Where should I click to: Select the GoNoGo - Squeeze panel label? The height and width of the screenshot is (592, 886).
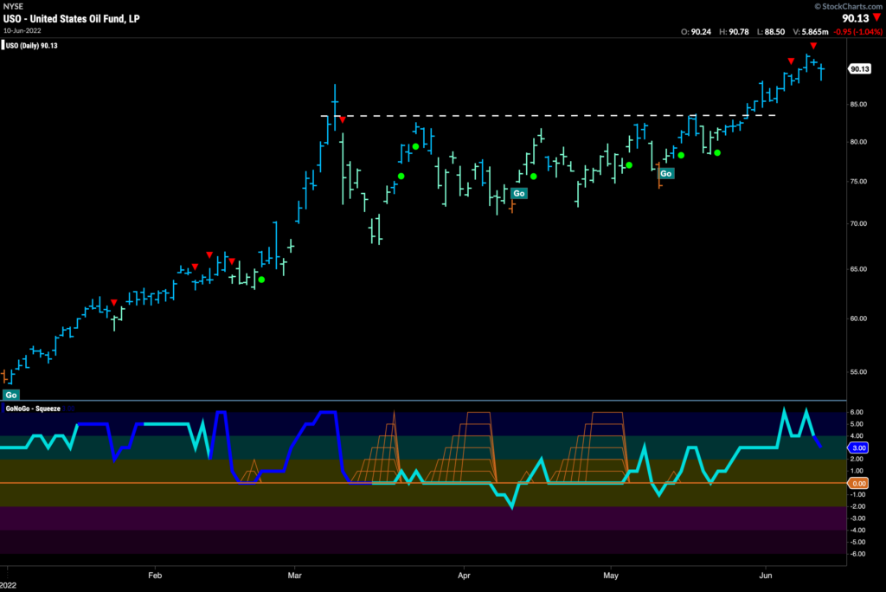pyautogui.click(x=33, y=409)
